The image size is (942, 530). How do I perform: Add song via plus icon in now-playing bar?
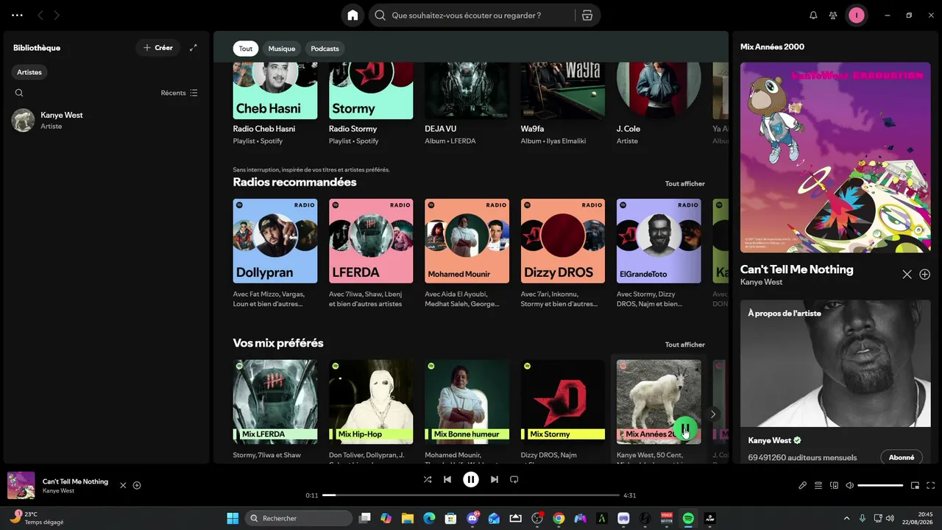(x=137, y=485)
